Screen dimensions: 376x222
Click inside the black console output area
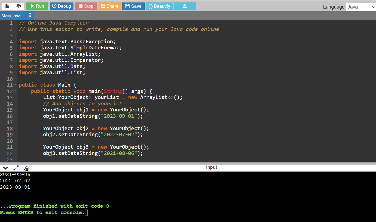(188, 196)
